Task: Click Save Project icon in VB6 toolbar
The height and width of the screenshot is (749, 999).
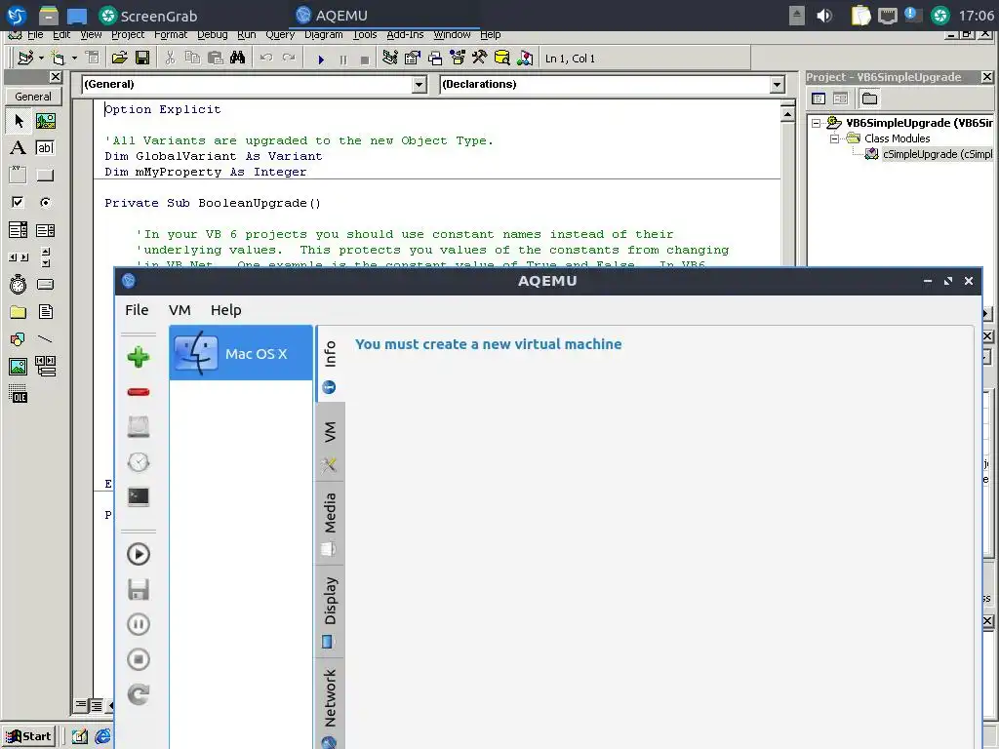Action: pyautogui.click(x=142, y=59)
